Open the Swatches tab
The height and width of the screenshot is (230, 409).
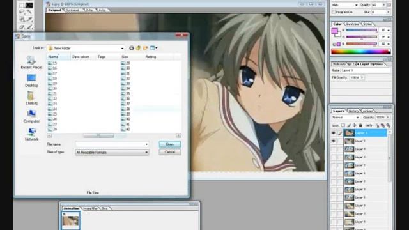click(352, 24)
